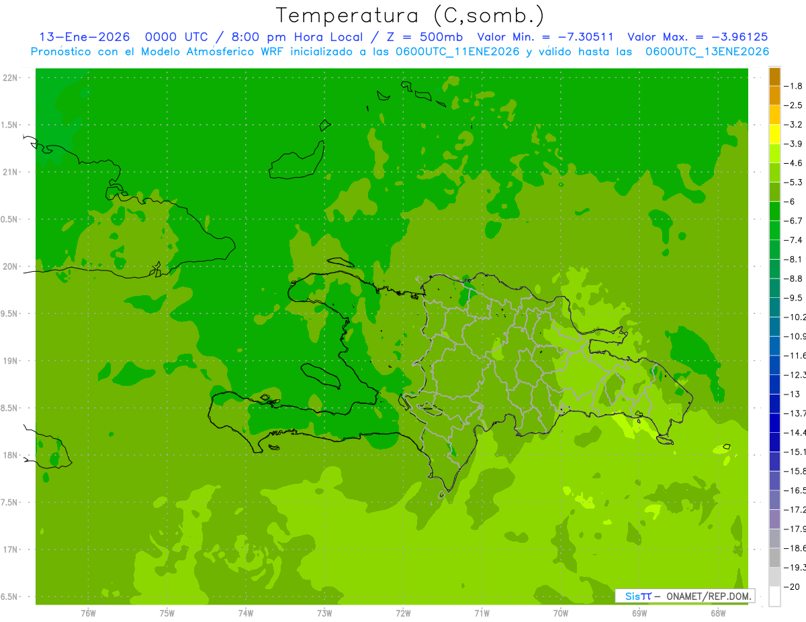Click the '74W' longitude label
This screenshot has height=622, width=806.
[246, 613]
